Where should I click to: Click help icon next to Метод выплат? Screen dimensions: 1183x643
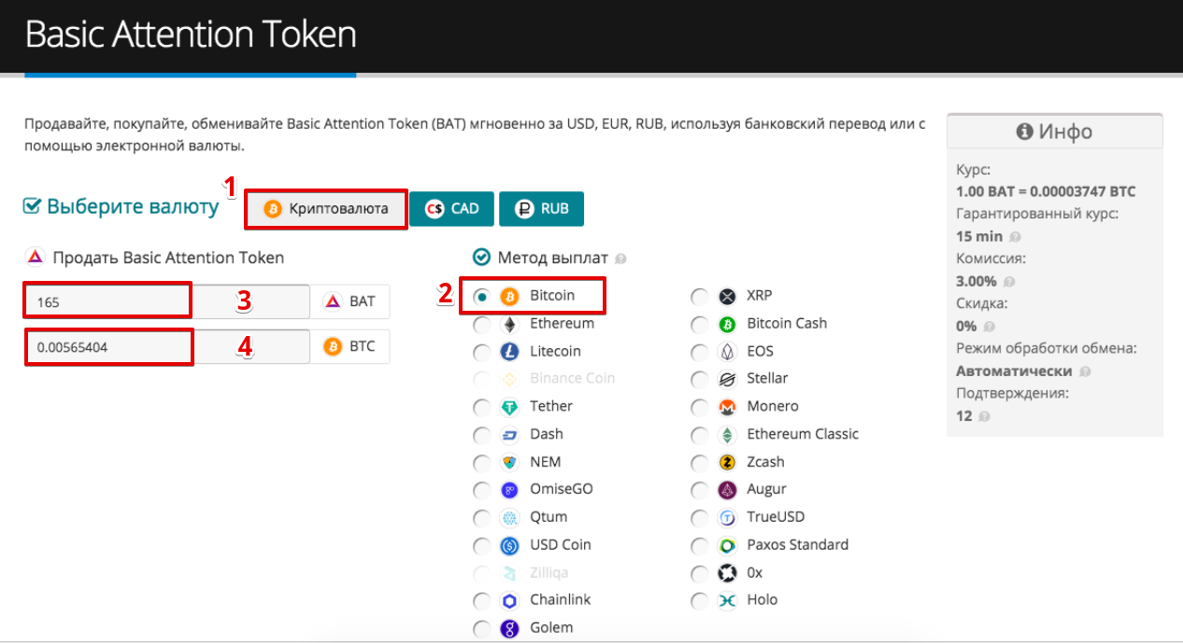click(620, 259)
